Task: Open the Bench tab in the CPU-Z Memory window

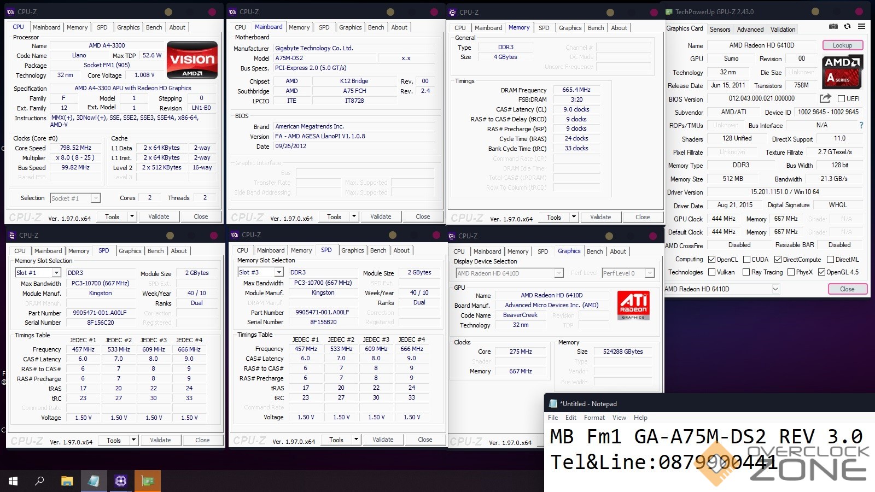Action: pyautogui.click(x=596, y=28)
